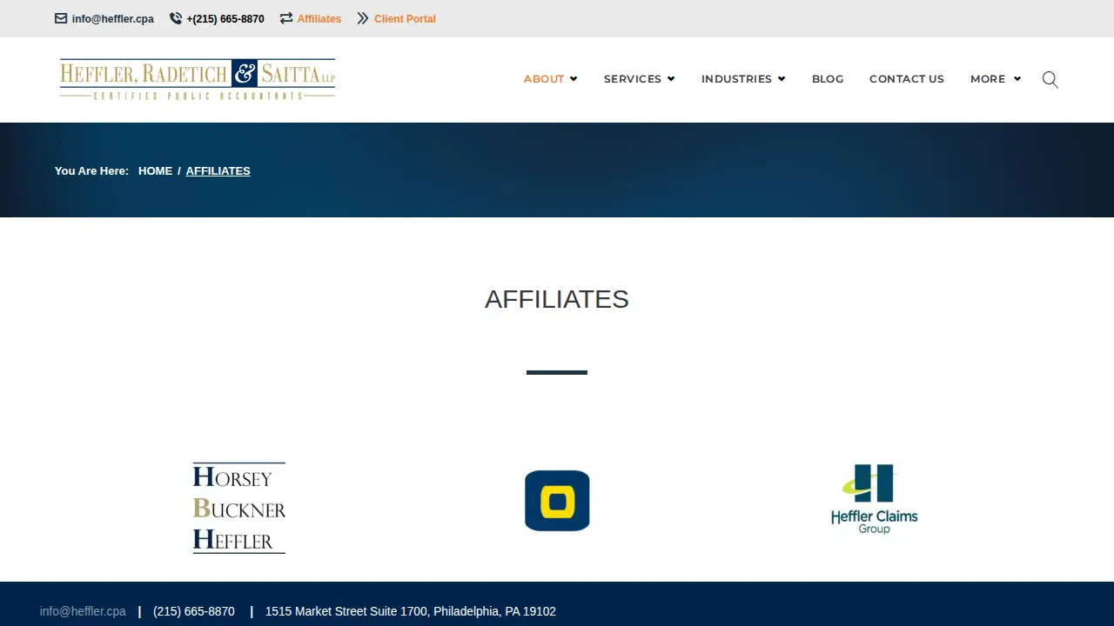Viewport: 1114px width, 626px height.
Task: Open the Client Portal link
Action: point(405,19)
